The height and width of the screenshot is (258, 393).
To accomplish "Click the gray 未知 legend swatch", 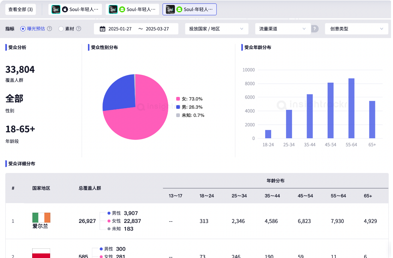I will point(178,115).
